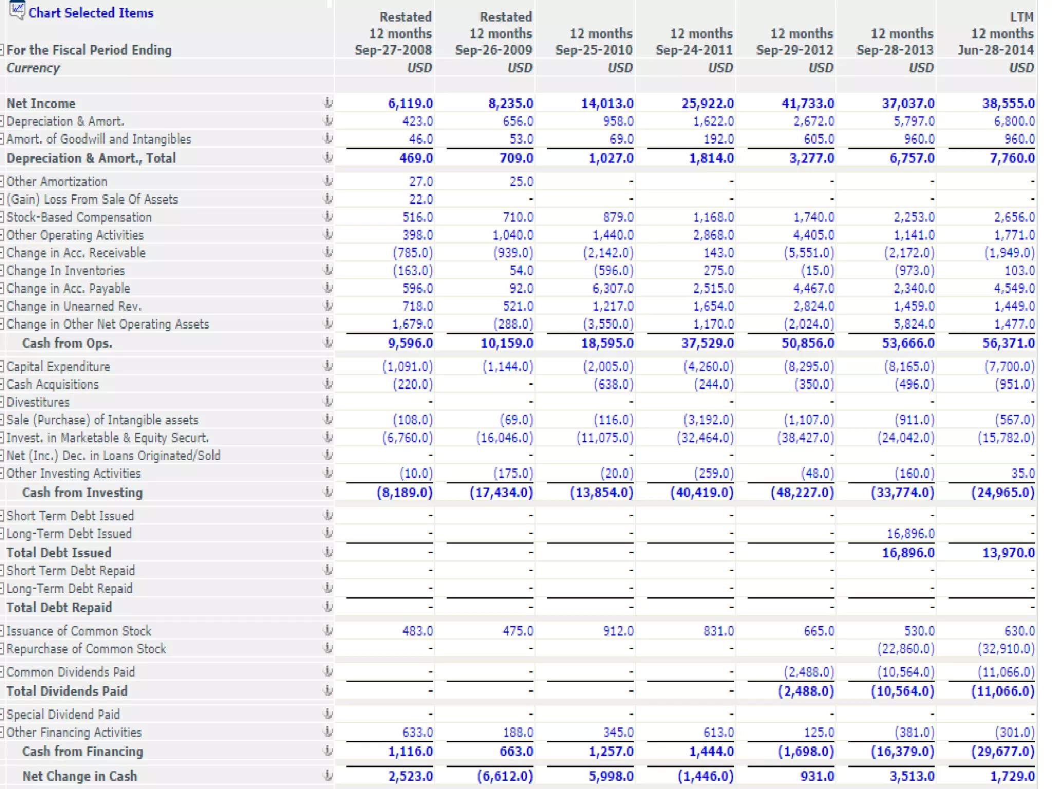Image resolution: width=1052 pixels, height=789 pixels.
Task: Click Cash from Ops. LTM value 56,371.0
Action: click(x=1008, y=343)
